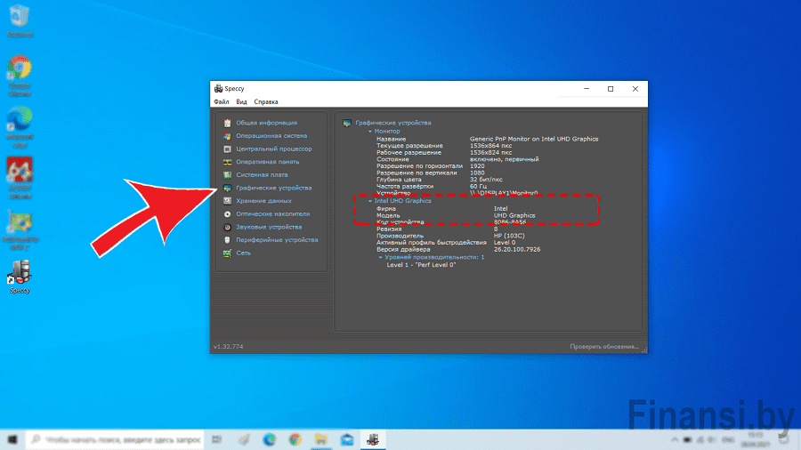The image size is (801, 450).
Task: Open the Файл menu
Action: (x=222, y=102)
